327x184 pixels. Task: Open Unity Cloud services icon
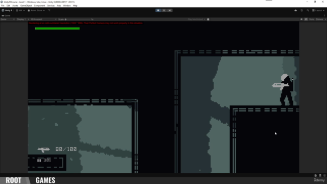(295, 10)
